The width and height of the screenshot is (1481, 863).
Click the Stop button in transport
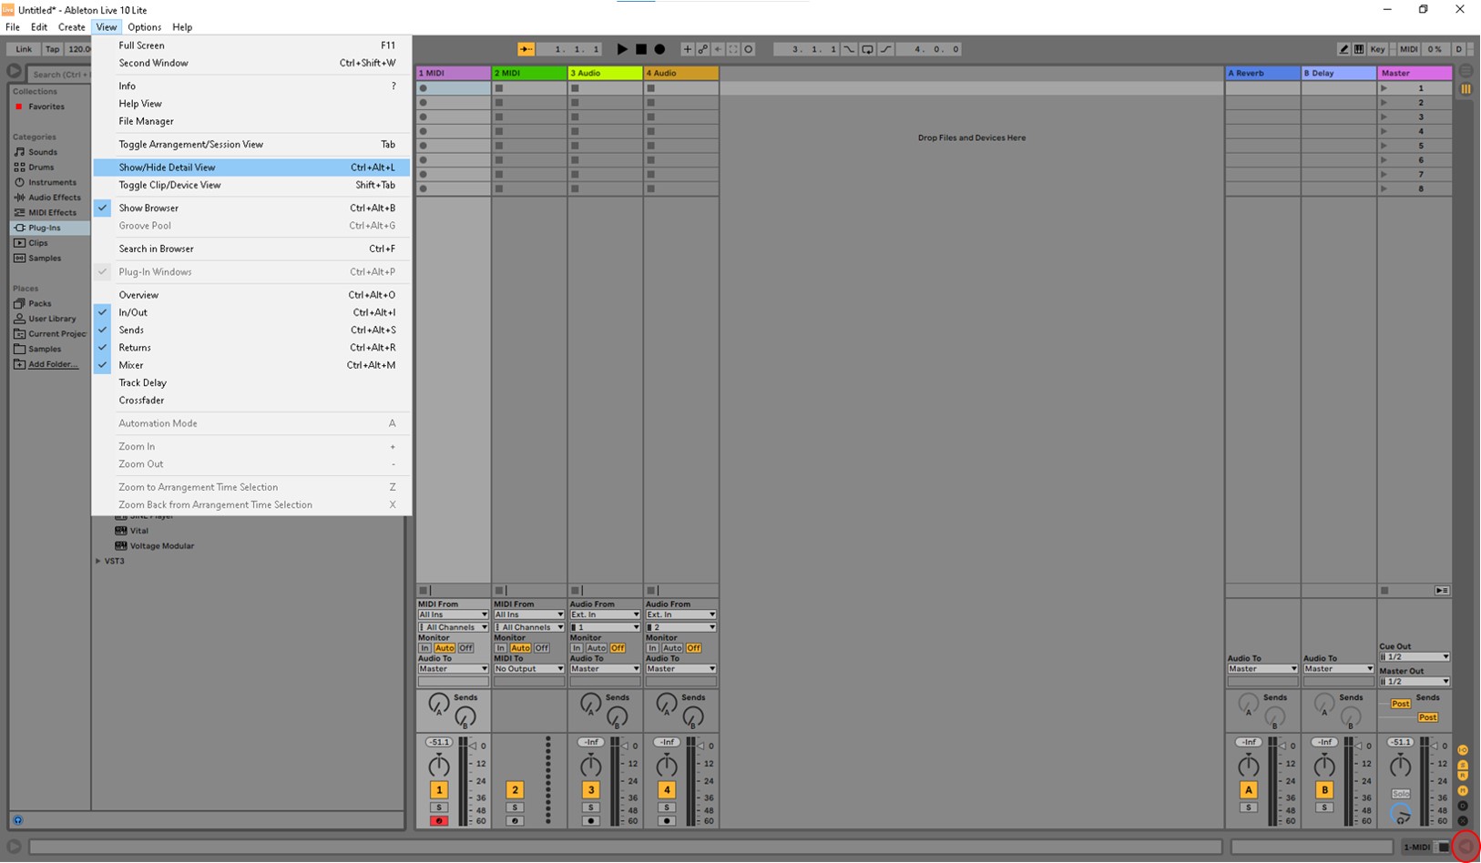point(641,49)
